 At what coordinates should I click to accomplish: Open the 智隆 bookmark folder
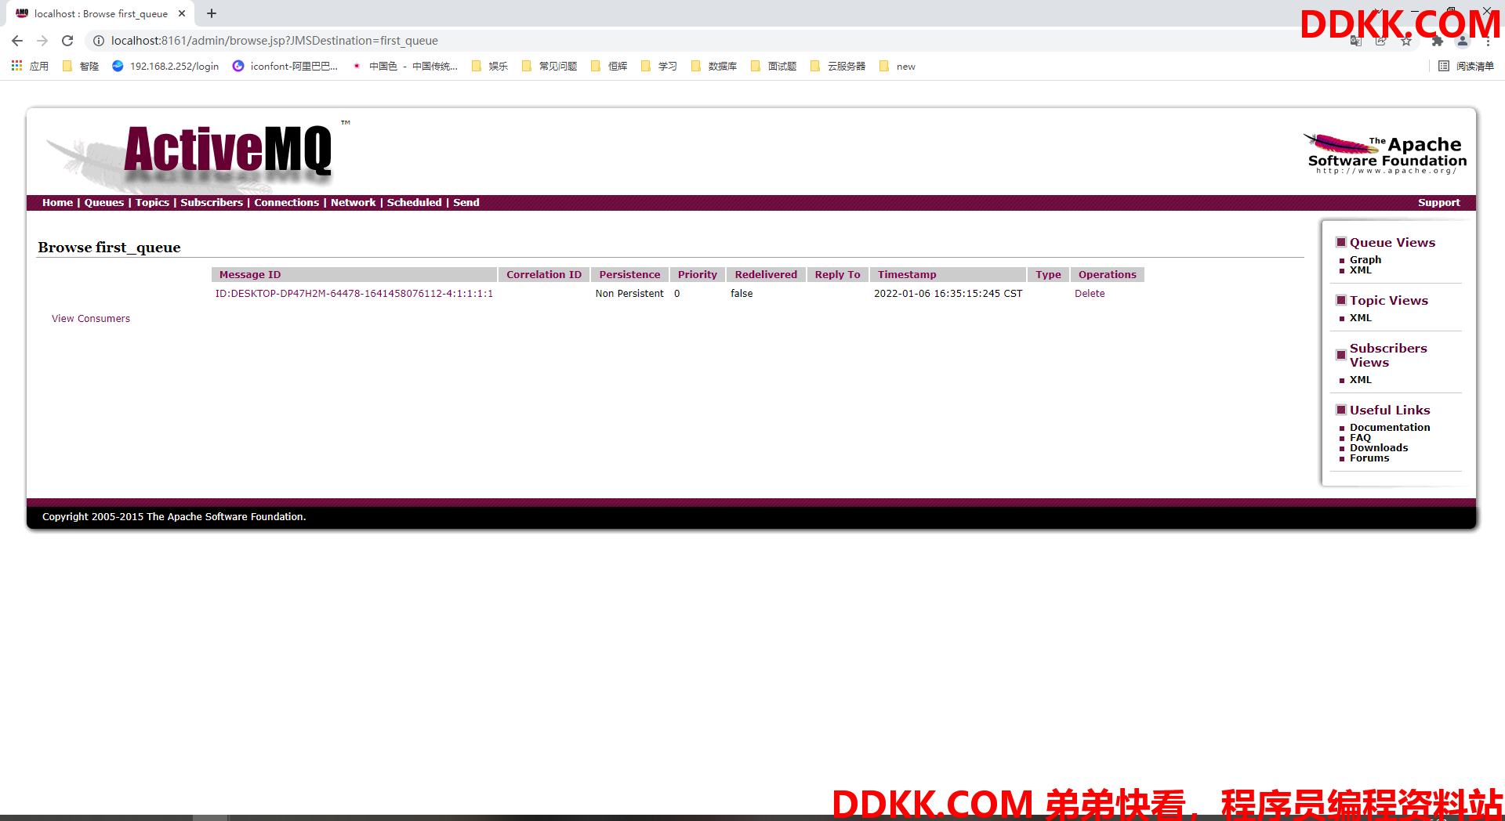[x=81, y=67]
